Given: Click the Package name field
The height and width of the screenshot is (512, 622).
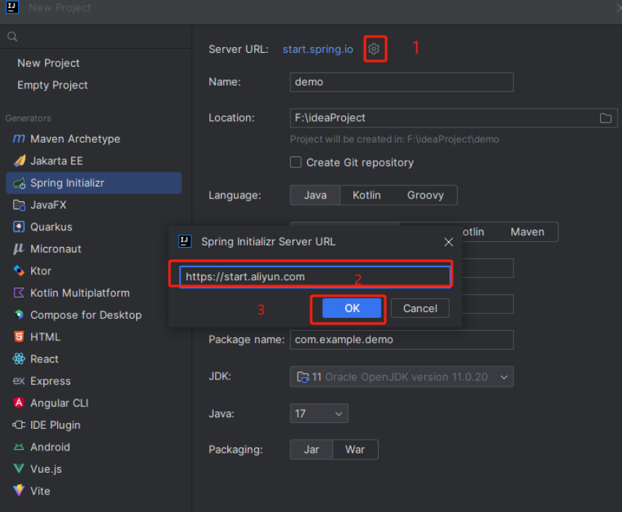Looking at the screenshot, I should (401, 340).
